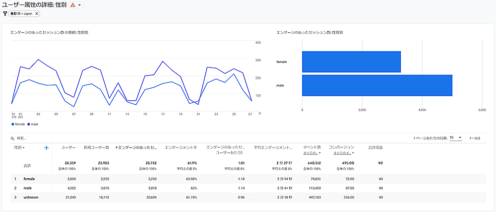Click the funnel filter icon
496x212 pixels.
point(5,13)
